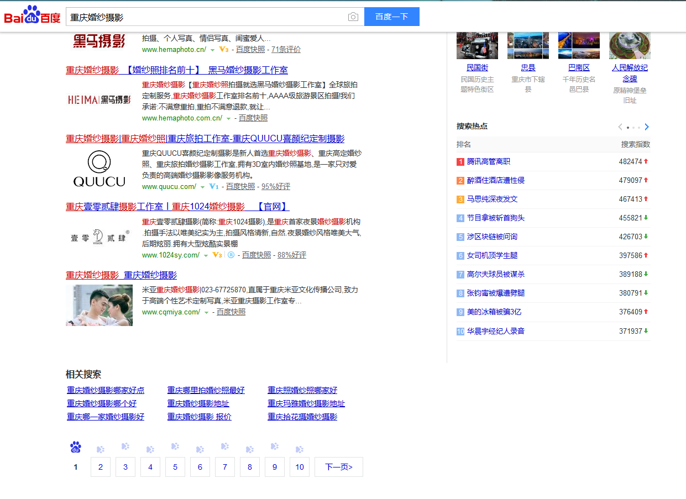Expand the arrow beside www.quucu.com
686x499 pixels.
[x=202, y=187]
